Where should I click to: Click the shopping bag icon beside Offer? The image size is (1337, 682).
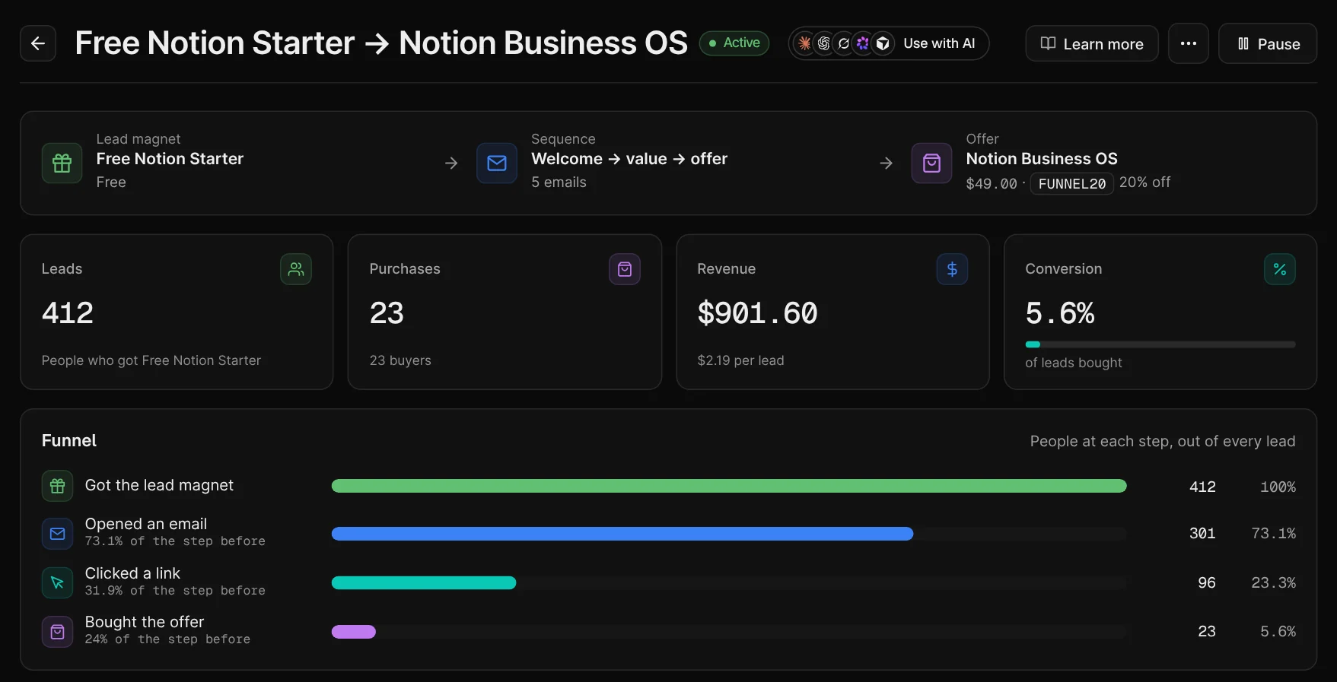click(931, 163)
